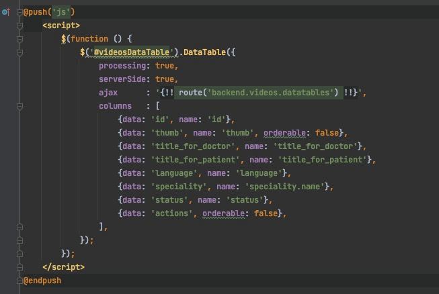The height and width of the screenshot is (294, 439).
Task: Click the data: 'status' string
Action: pos(169,200)
